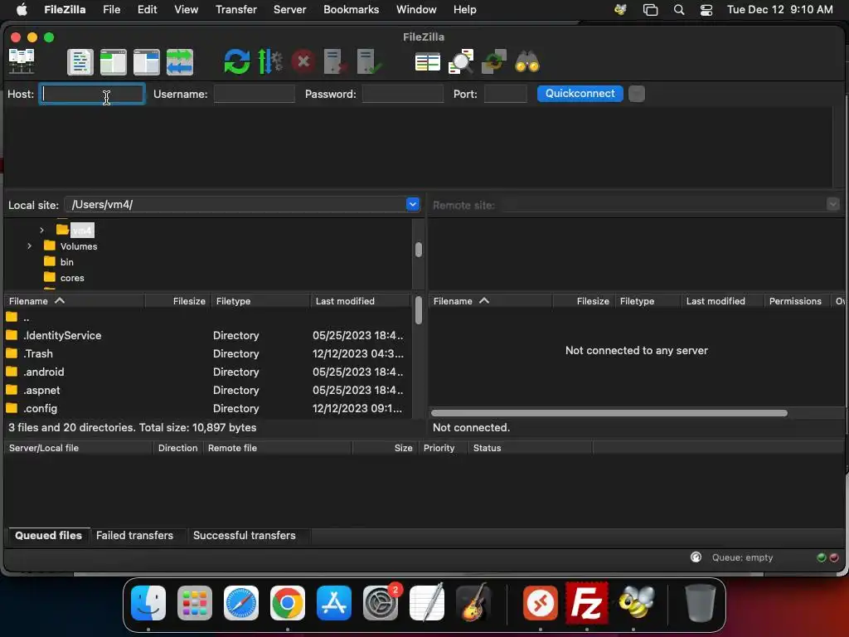Click the Refresh file lists icon
The width and height of the screenshot is (849, 637).
pyautogui.click(x=237, y=61)
